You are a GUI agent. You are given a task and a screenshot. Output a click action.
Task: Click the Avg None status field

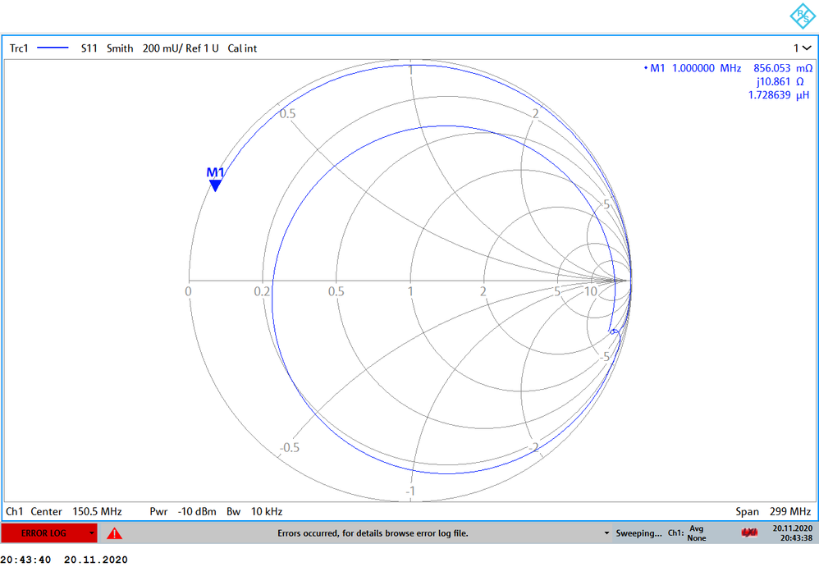(x=696, y=533)
